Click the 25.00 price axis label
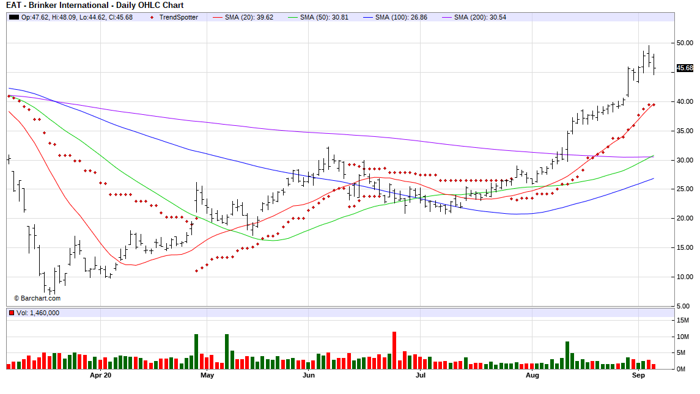 click(685, 189)
